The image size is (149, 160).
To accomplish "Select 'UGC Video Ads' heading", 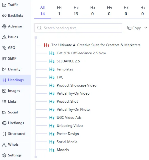I will [69, 118].
